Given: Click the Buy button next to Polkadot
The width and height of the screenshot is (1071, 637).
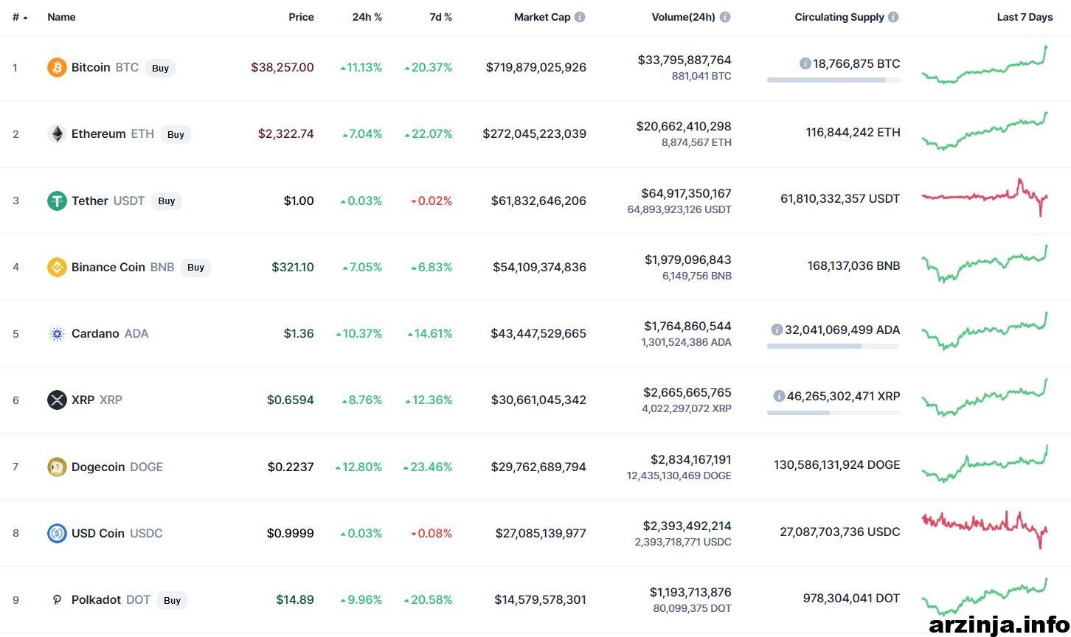Looking at the screenshot, I should click(172, 600).
